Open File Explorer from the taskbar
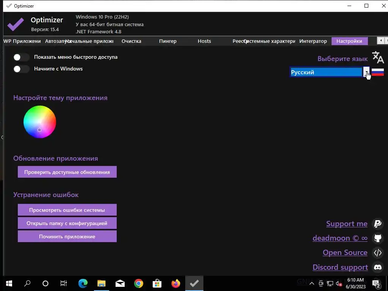Viewport: 388px width, 291px height. [102, 283]
